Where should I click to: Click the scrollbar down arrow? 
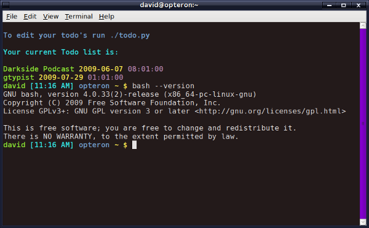pos(363,222)
